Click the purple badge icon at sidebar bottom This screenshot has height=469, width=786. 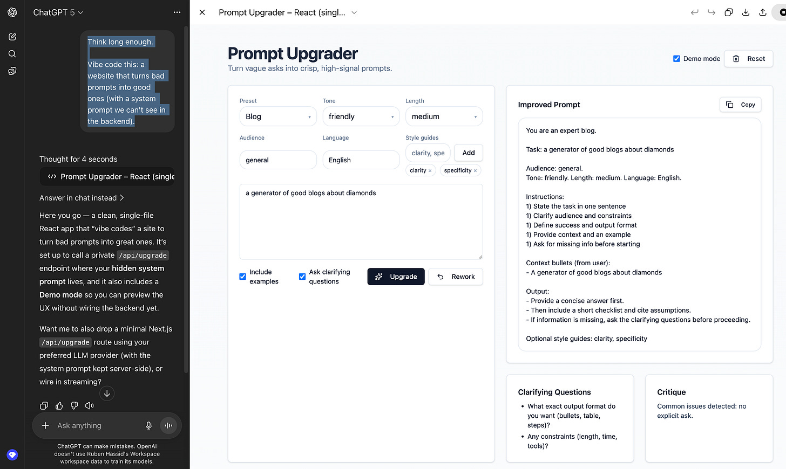click(12, 455)
